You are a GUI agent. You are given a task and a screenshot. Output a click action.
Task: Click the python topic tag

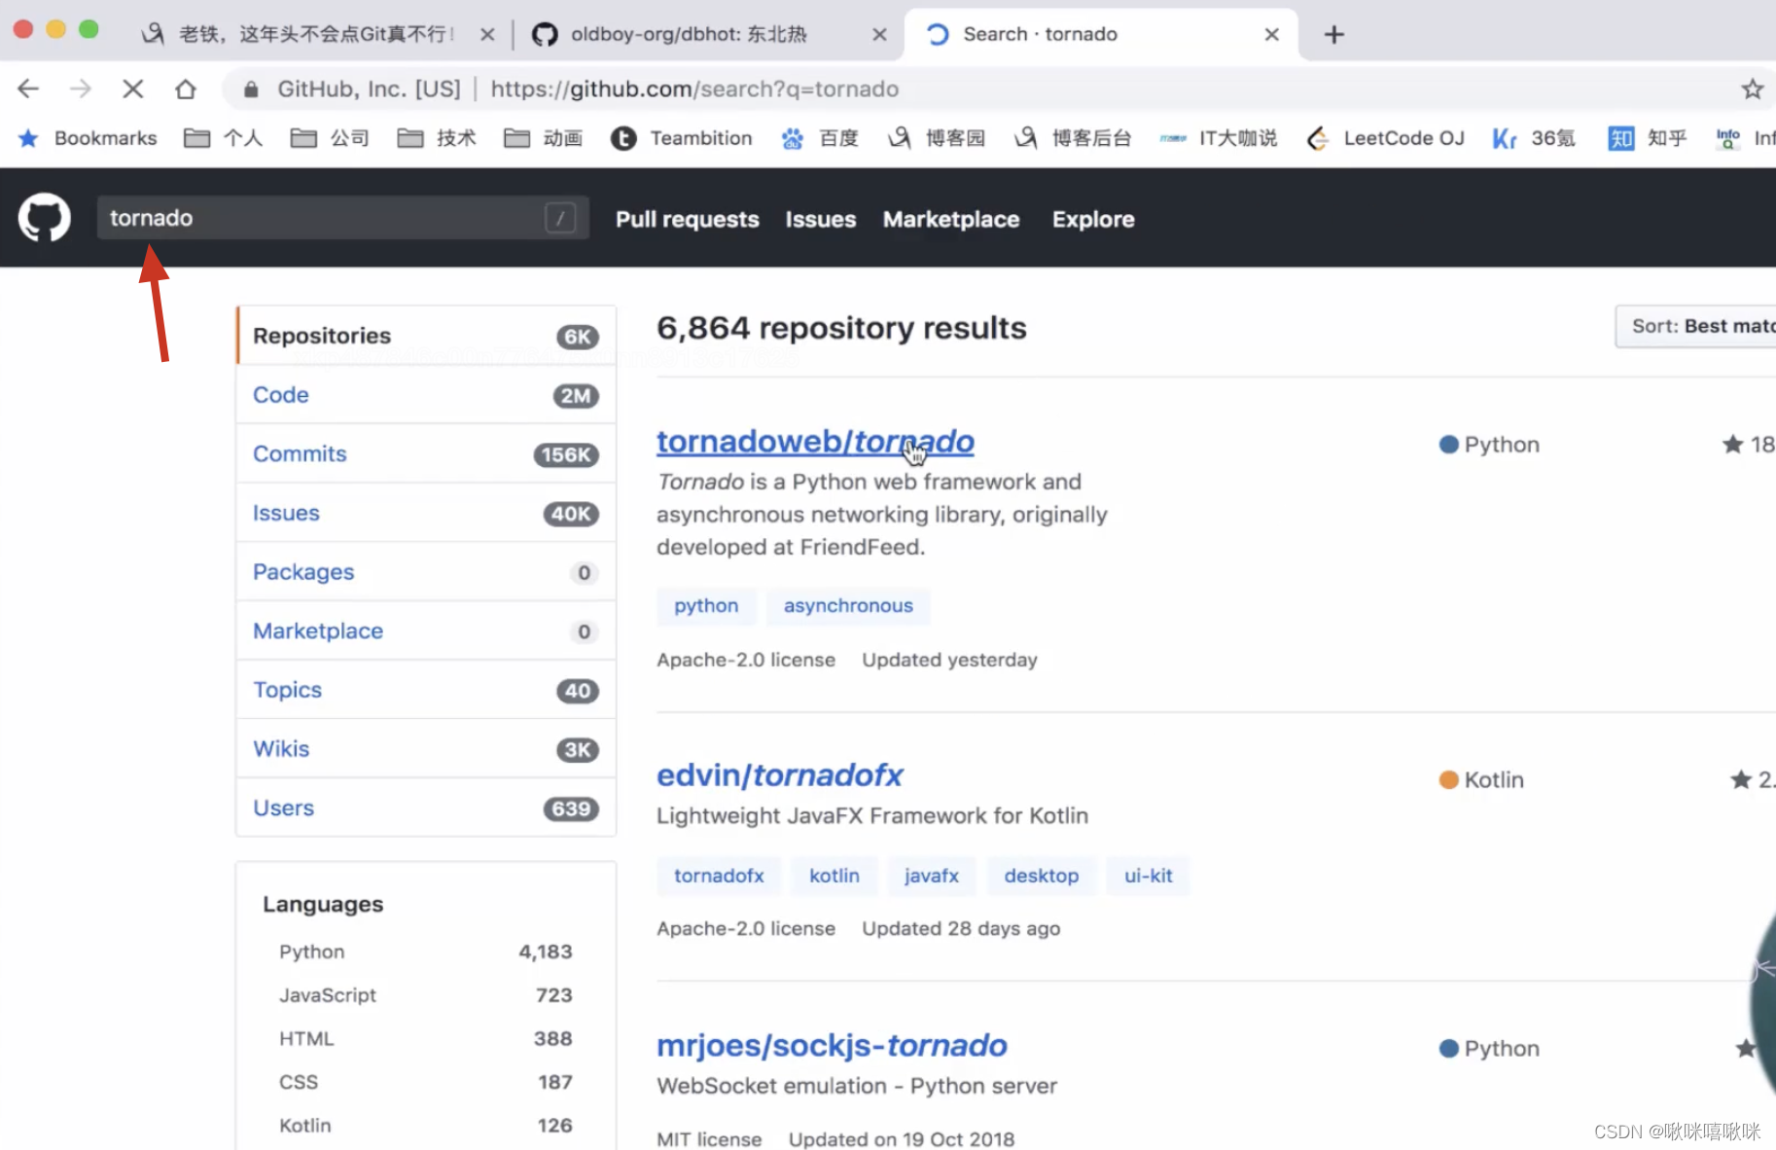tap(706, 606)
